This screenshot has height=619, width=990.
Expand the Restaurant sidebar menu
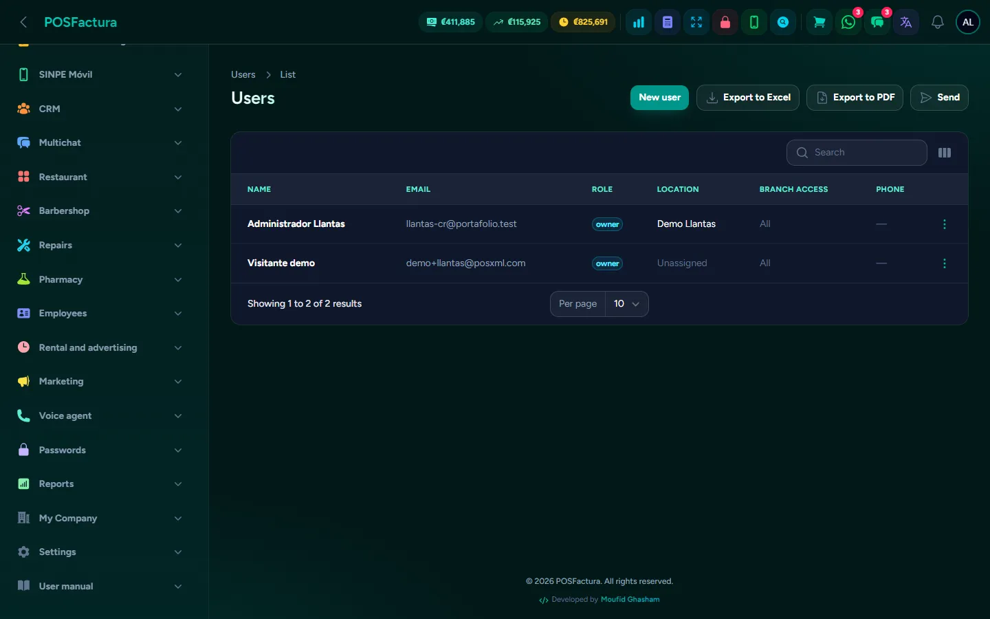pos(100,177)
